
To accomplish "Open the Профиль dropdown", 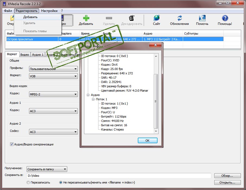I will pos(53,69).
